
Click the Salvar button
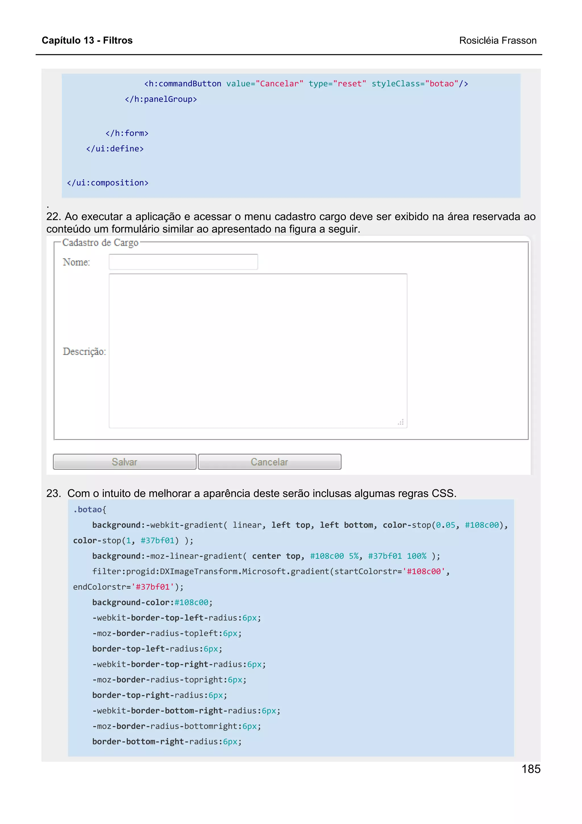coord(124,461)
